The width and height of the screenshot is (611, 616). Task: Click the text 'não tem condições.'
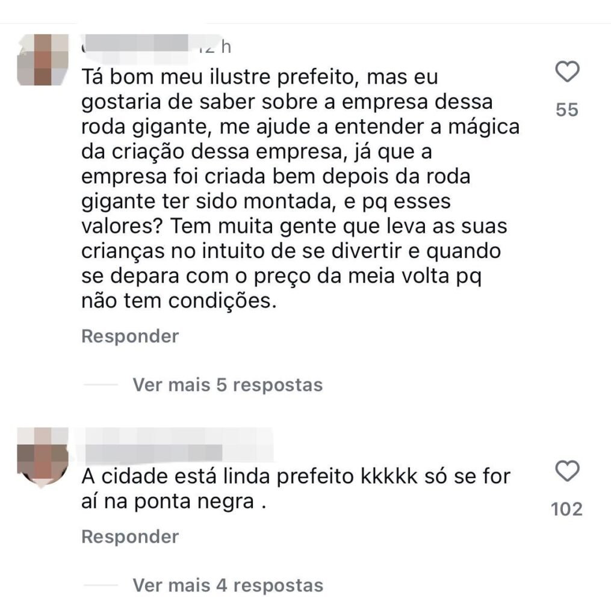tap(179, 302)
